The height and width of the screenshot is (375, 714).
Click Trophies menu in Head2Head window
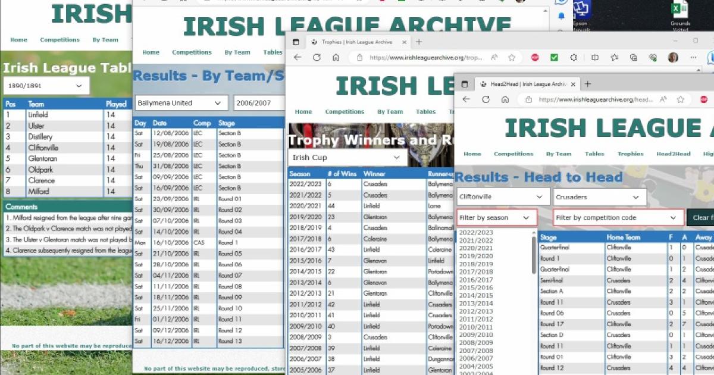630,154
